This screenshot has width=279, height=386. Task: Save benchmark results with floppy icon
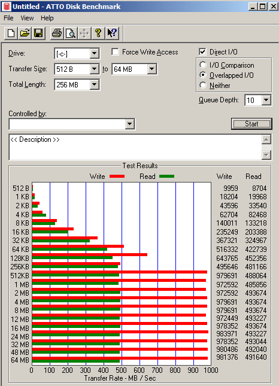pyautogui.click(x=38, y=33)
